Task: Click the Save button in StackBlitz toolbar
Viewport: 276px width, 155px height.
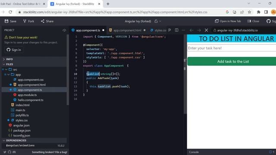Action: coord(10,21)
